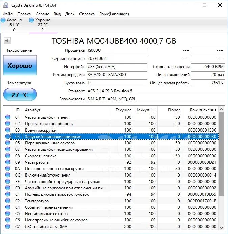The image size is (228, 234).
Task: Open the Сервис menu
Action: tap(42, 14)
